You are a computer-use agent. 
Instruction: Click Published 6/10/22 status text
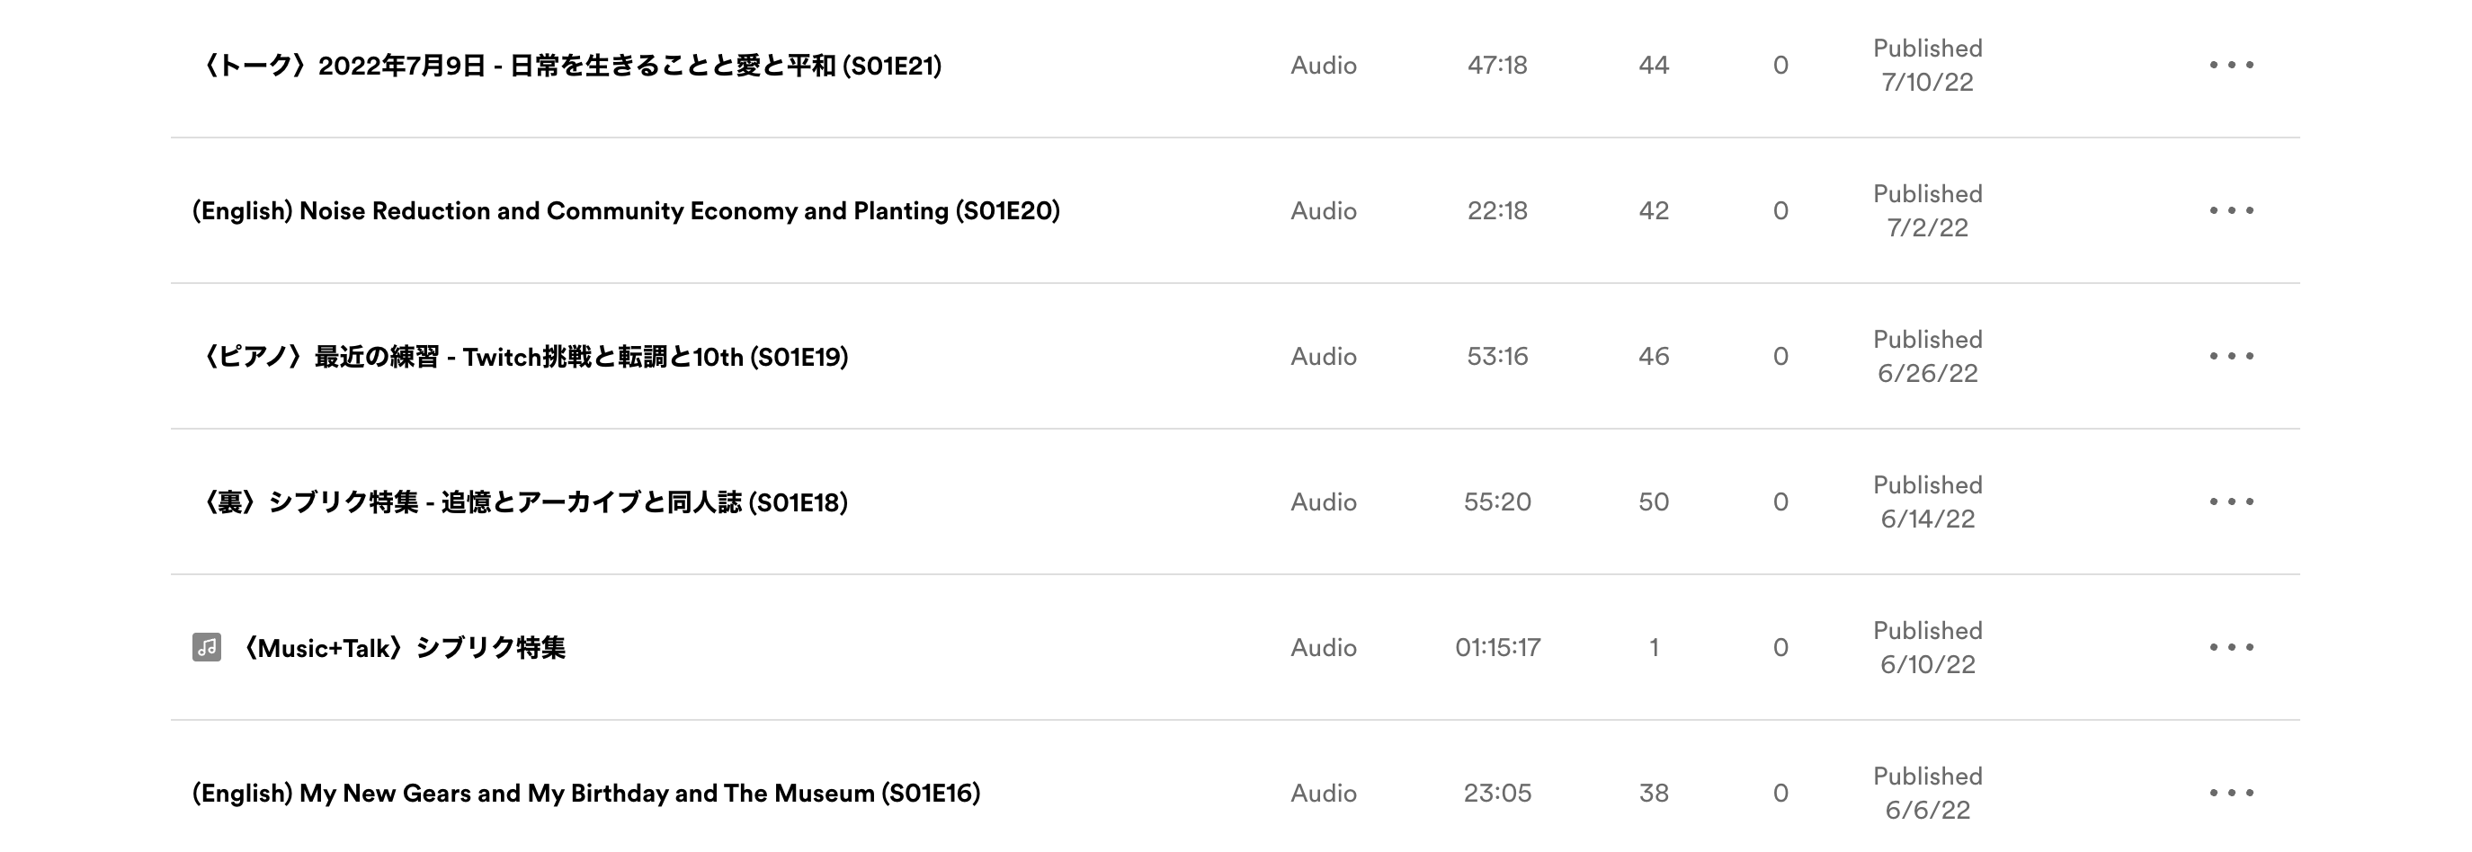point(1928,648)
